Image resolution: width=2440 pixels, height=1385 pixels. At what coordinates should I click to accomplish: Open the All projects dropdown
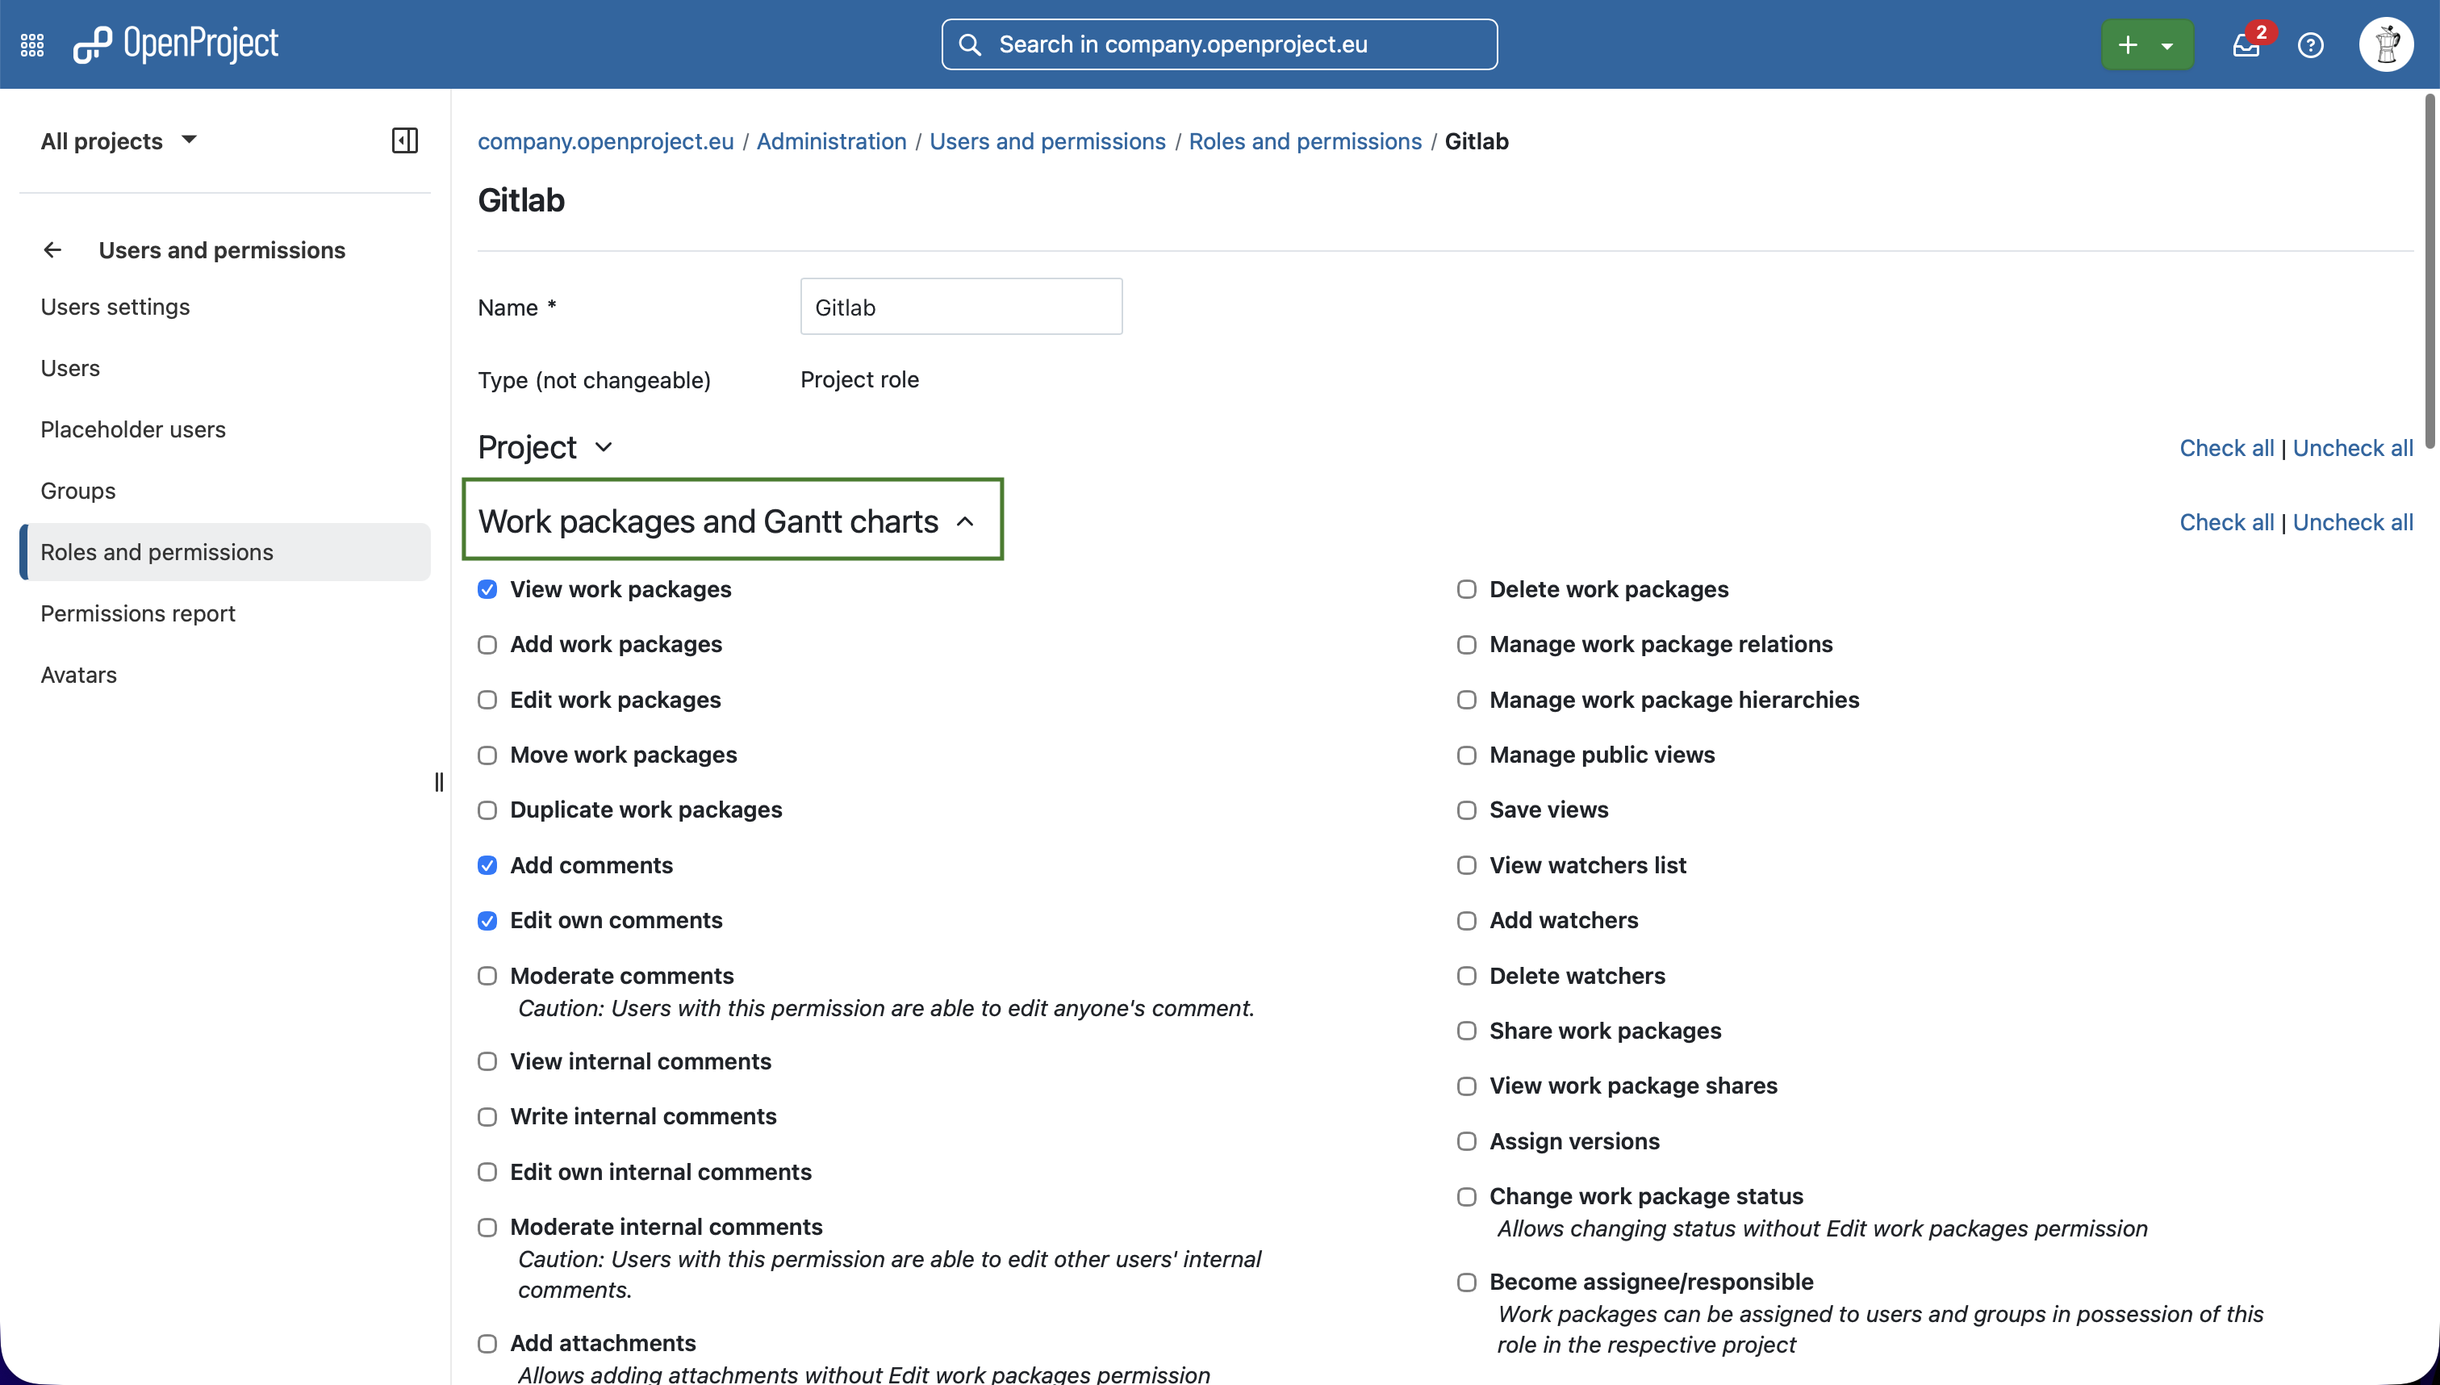coord(118,140)
